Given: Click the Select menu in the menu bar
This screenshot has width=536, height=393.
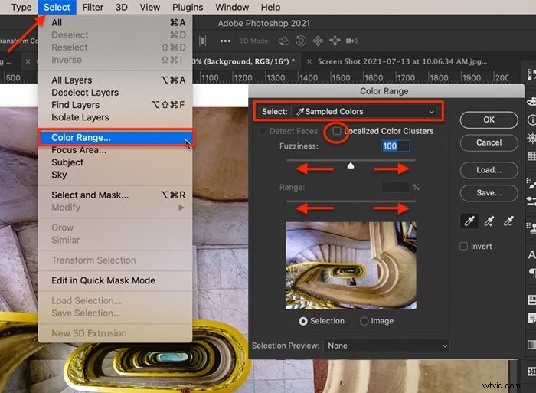Looking at the screenshot, I should click(57, 7).
